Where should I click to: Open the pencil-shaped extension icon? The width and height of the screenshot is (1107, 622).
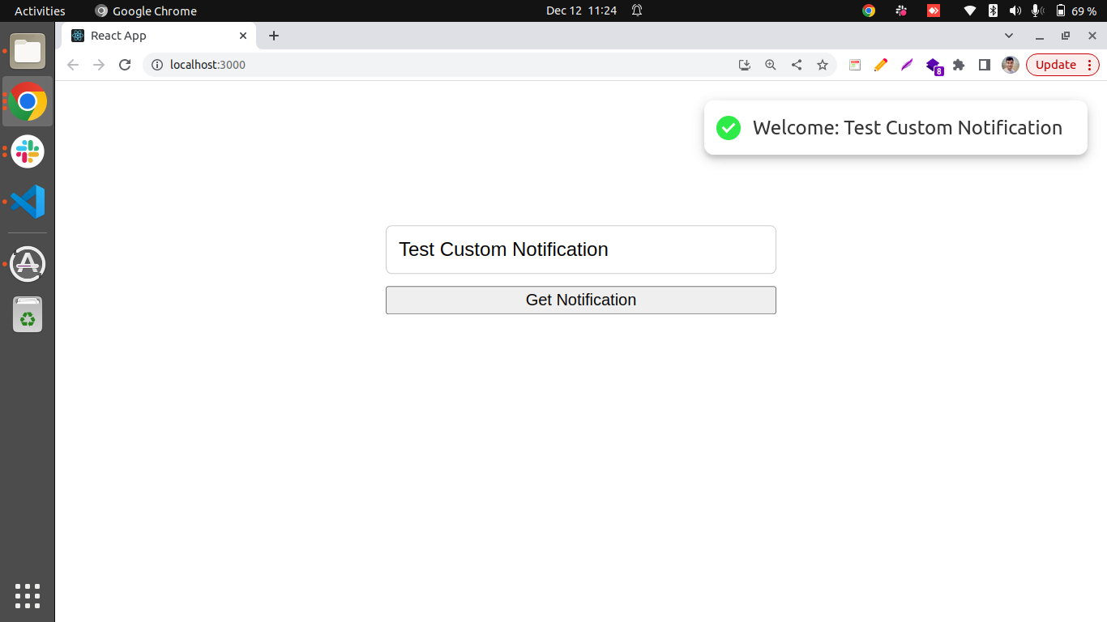(881, 65)
